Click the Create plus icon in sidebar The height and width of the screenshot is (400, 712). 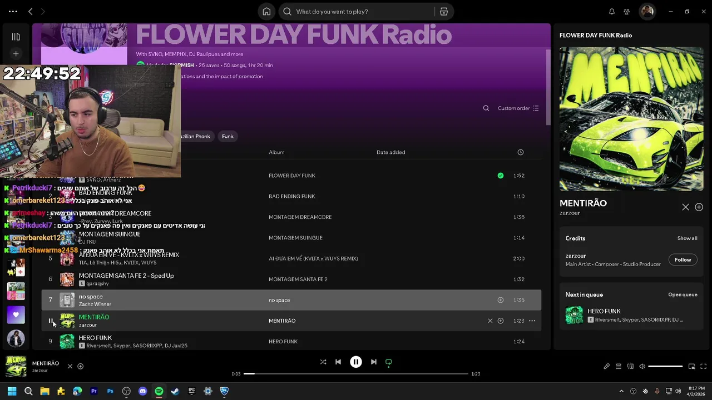pos(16,54)
